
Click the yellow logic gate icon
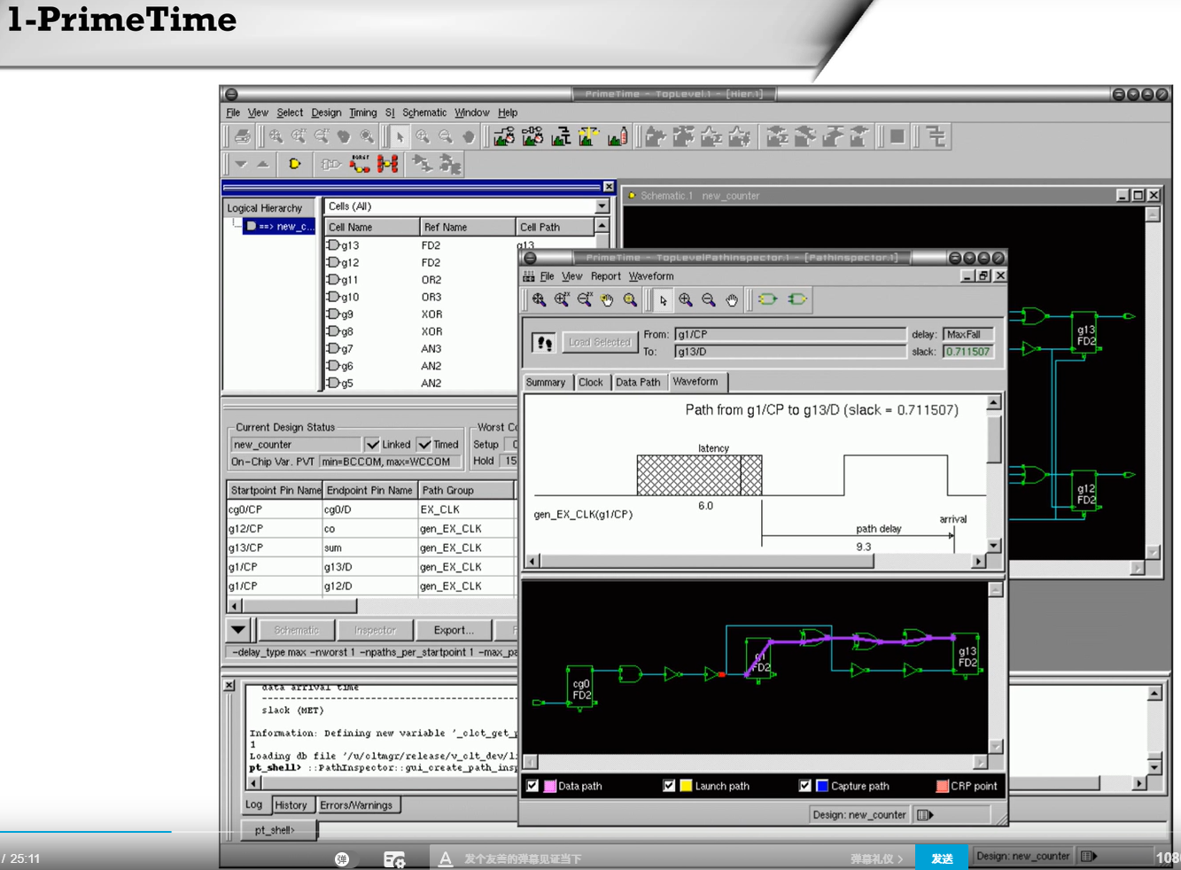(294, 164)
